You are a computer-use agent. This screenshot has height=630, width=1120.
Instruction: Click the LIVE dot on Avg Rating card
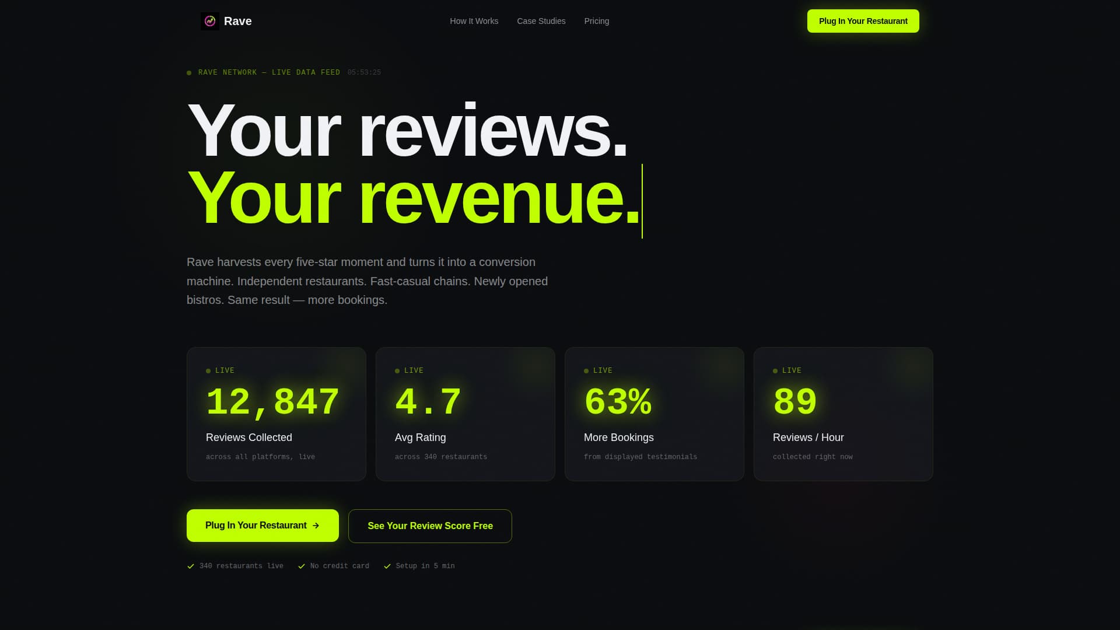point(397,371)
